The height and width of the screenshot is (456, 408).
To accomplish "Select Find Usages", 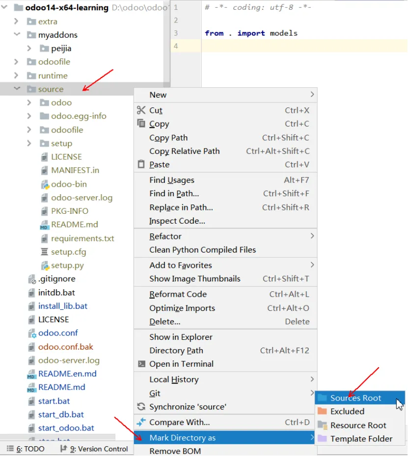I will [x=225, y=180].
